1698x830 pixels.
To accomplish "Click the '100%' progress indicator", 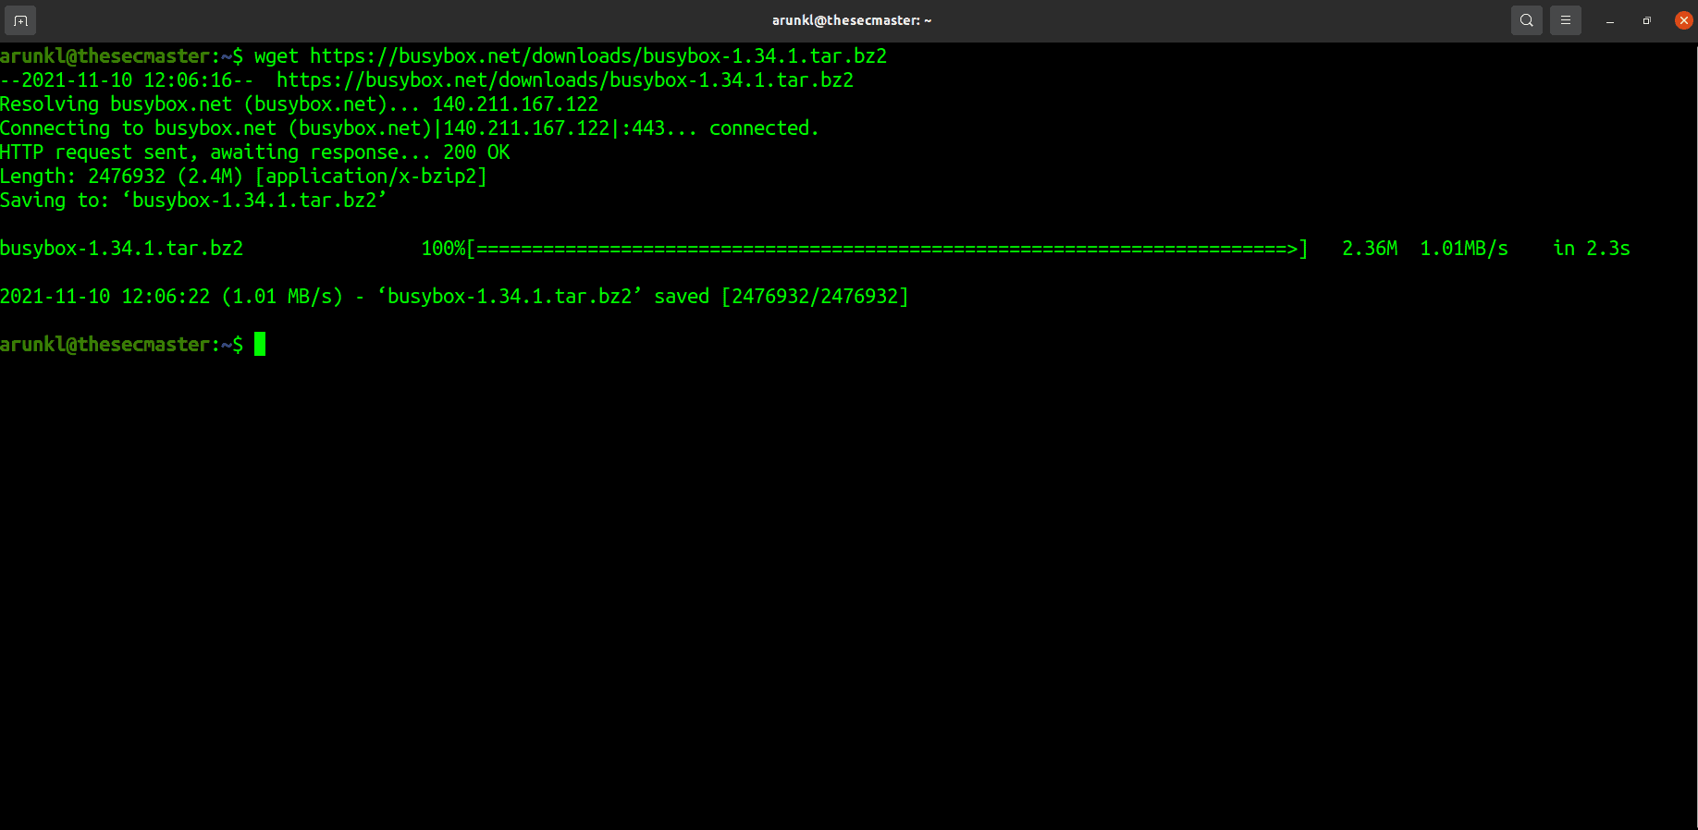I will 443,249.
